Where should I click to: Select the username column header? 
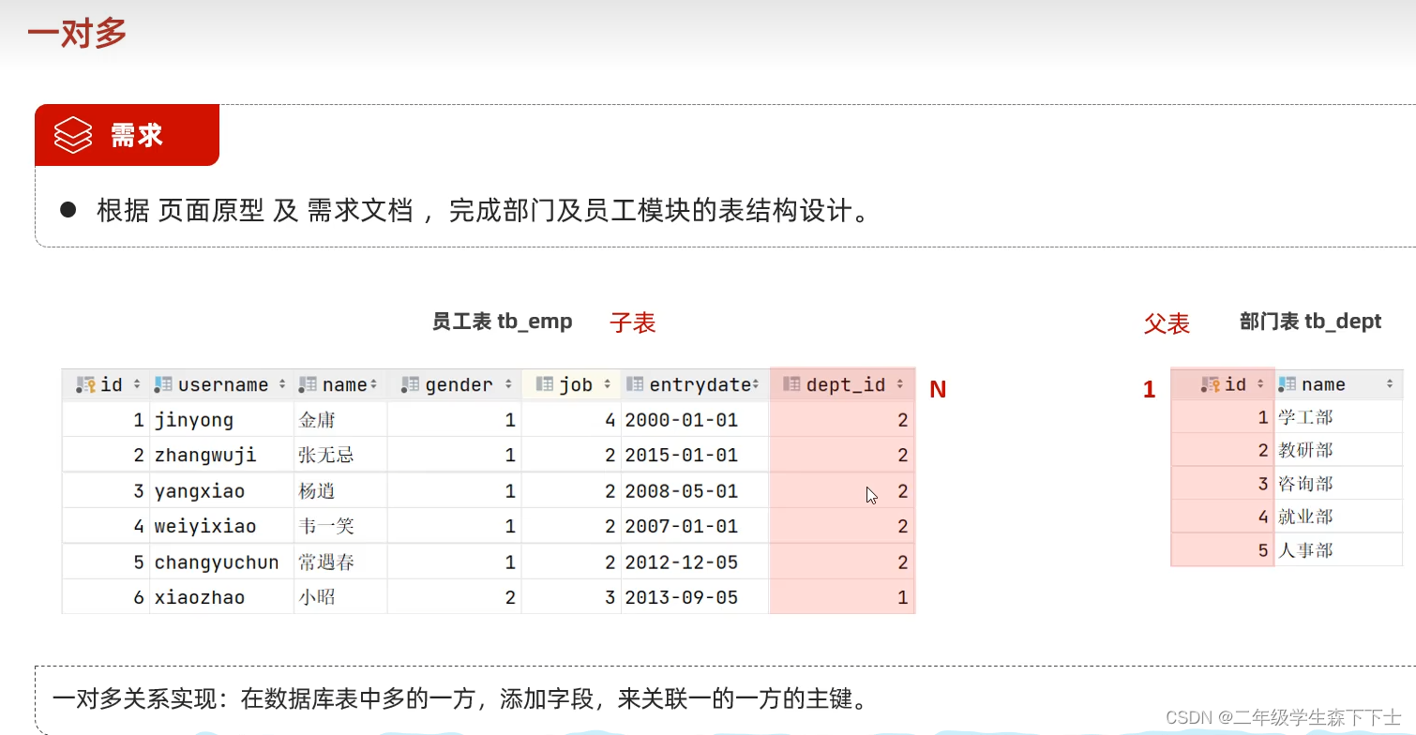(223, 383)
